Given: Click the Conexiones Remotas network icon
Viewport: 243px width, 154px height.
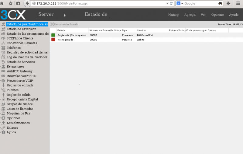Looking at the screenshot, I should (3, 43).
